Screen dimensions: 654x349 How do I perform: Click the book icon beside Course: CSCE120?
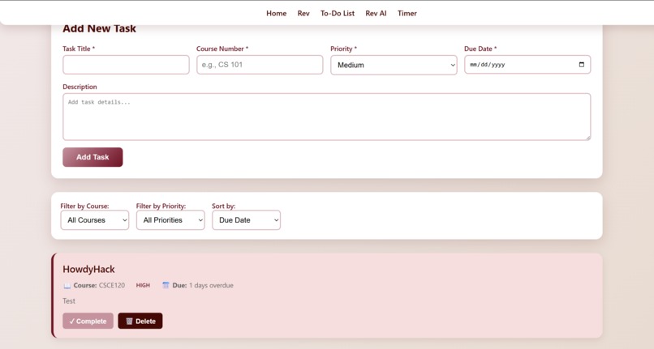[67, 286]
